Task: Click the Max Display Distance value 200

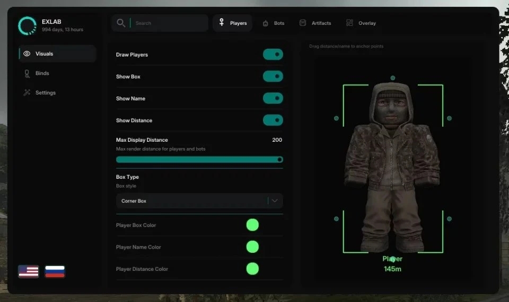Action: tap(277, 140)
